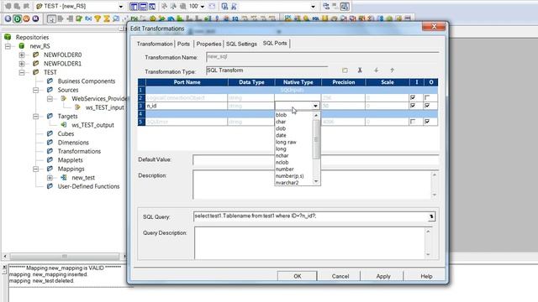This screenshot has height=302, width=538.
Task: Click the new_test mapping icon
Action: (x=64, y=177)
